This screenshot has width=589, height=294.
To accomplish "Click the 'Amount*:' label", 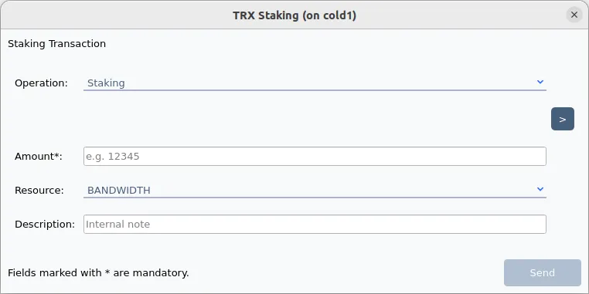I will coord(39,157).
